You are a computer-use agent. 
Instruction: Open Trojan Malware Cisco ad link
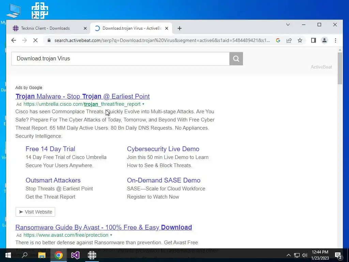[82, 96]
